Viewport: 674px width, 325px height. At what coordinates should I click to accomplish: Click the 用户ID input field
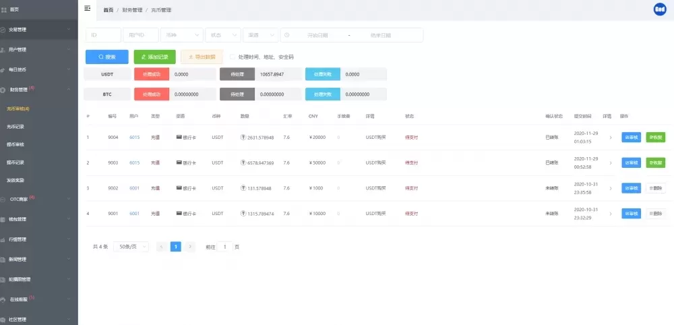(x=141, y=35)
